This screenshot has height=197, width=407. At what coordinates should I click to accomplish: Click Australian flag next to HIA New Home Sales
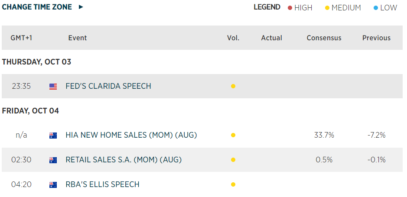53,136
